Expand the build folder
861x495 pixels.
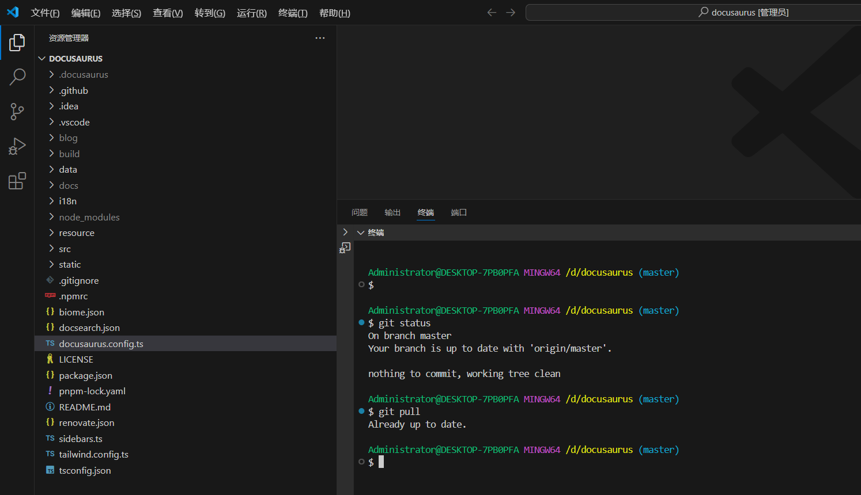pyautogui.click(x=51, y=154)
